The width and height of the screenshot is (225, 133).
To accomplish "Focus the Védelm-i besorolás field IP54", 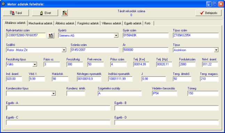I will [x=164, y=94].
